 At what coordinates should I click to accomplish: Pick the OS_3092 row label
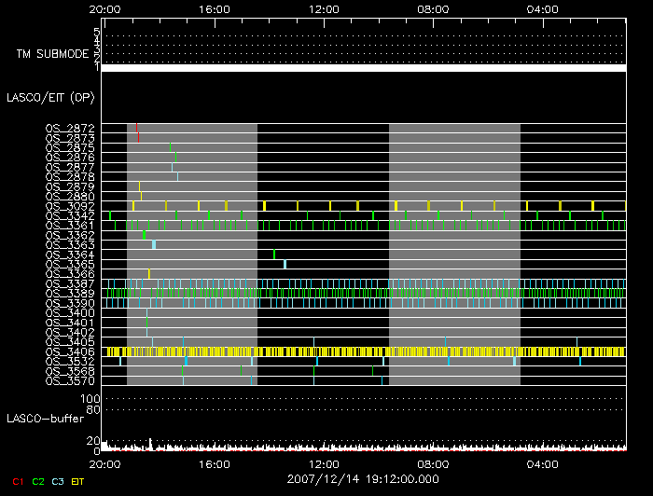click(x=70, y=206)
